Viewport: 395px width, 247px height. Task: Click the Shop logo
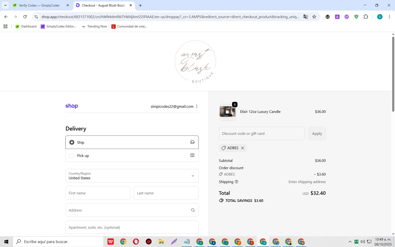72,106
